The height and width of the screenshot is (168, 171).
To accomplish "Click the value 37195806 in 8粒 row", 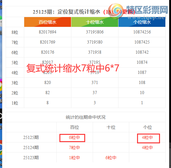I will [x=95, y=32].
